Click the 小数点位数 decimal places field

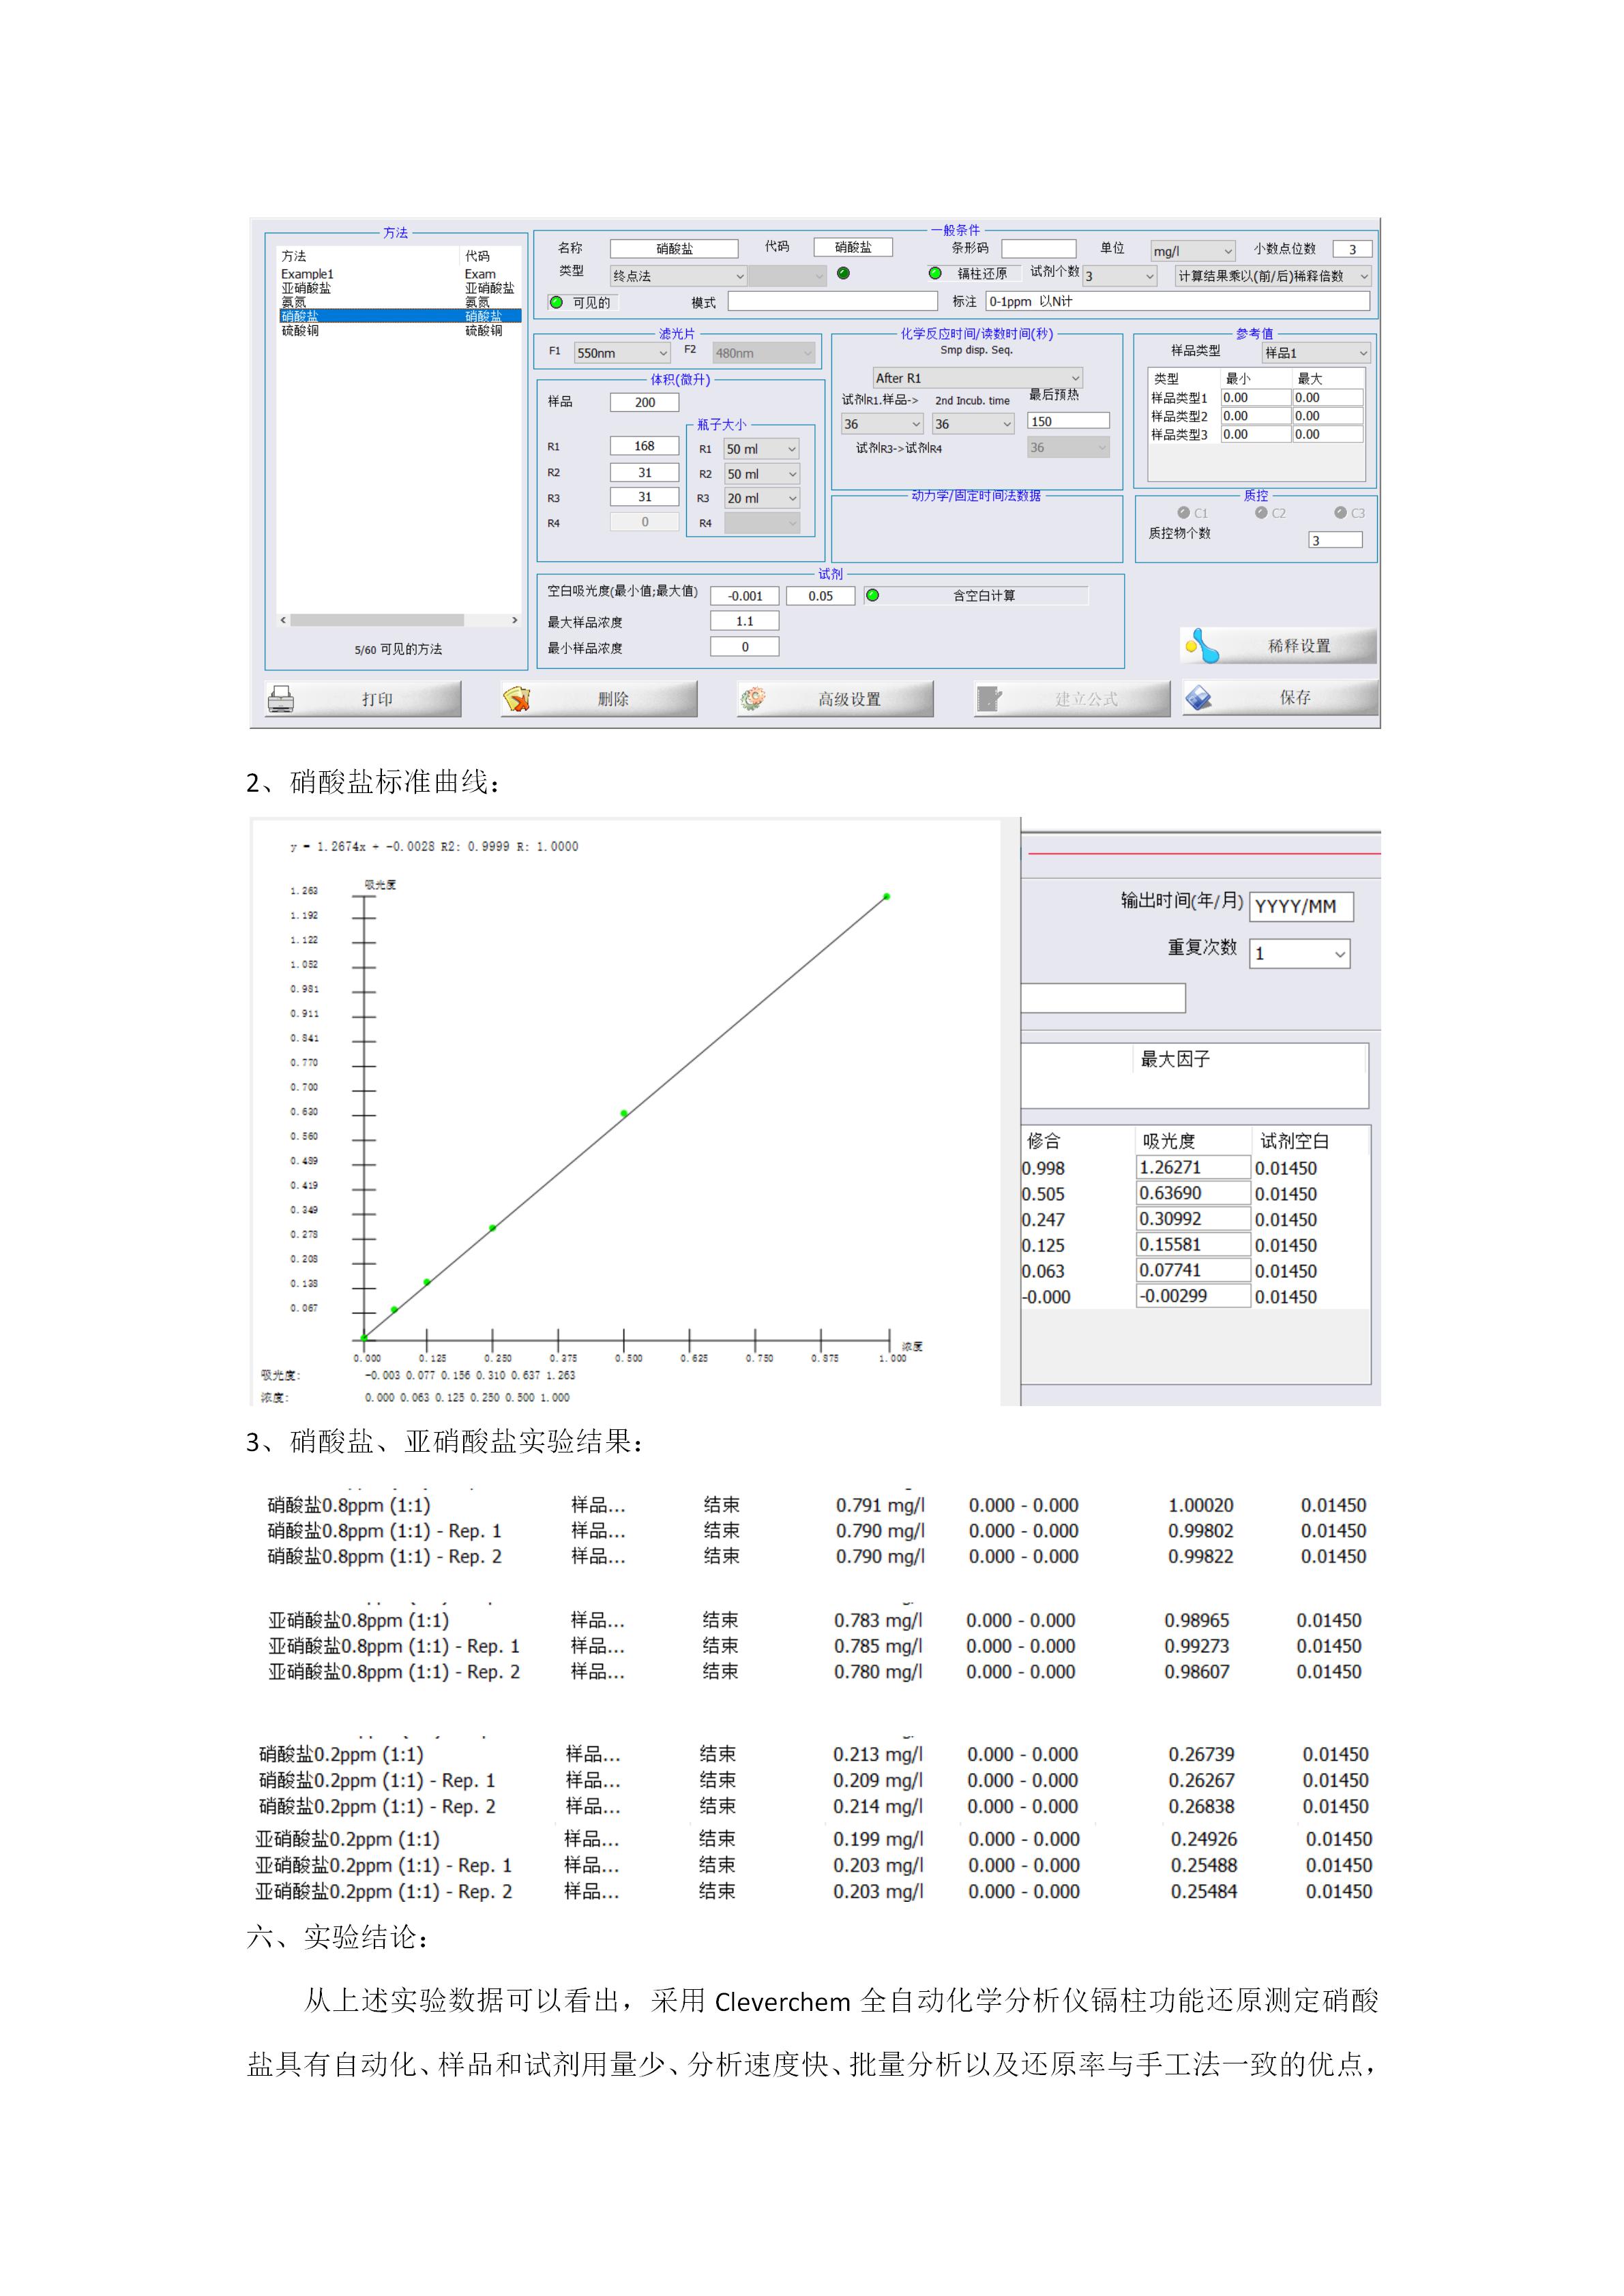point(1353,249)
